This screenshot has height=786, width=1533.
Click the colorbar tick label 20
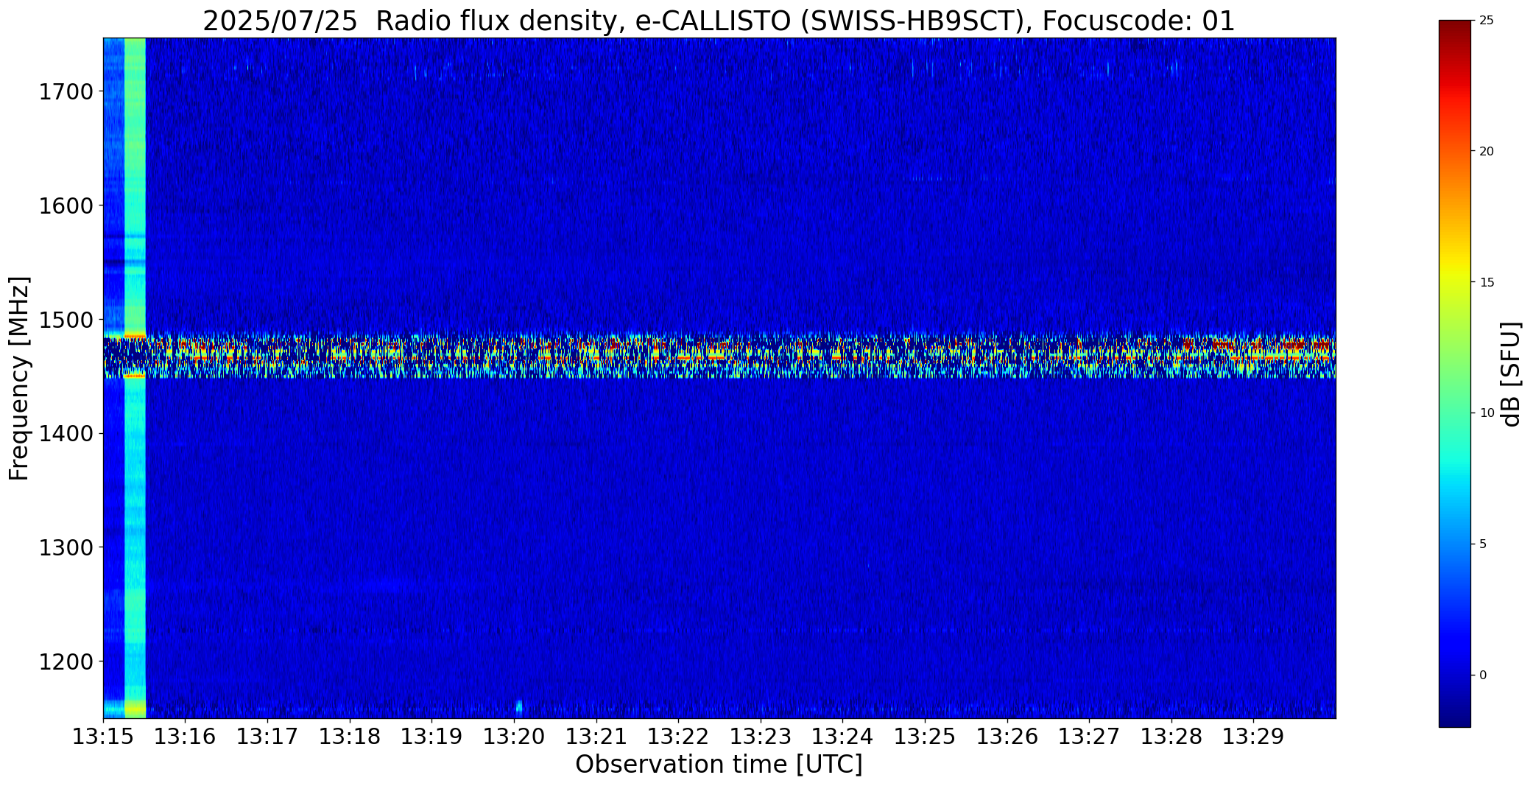pos(1487,152)
